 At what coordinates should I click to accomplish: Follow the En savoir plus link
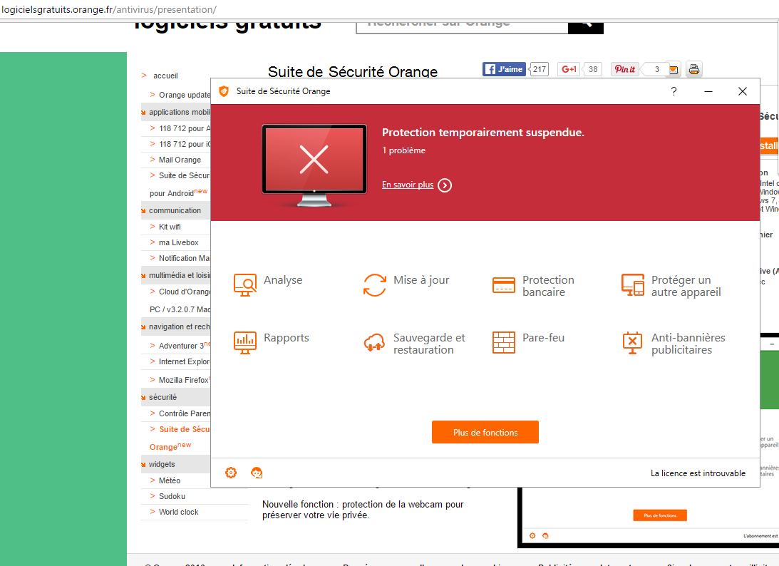coord(408,185)
